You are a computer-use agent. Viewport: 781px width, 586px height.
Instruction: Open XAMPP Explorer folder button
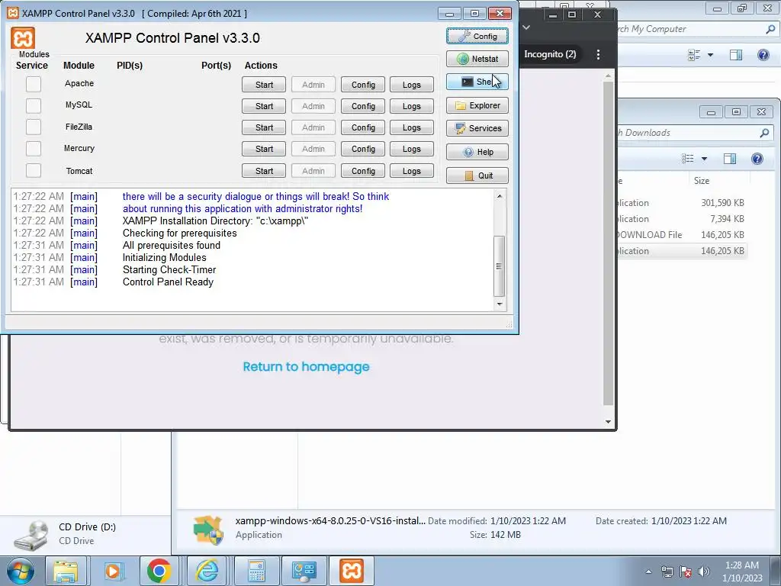tap(477, 105)
